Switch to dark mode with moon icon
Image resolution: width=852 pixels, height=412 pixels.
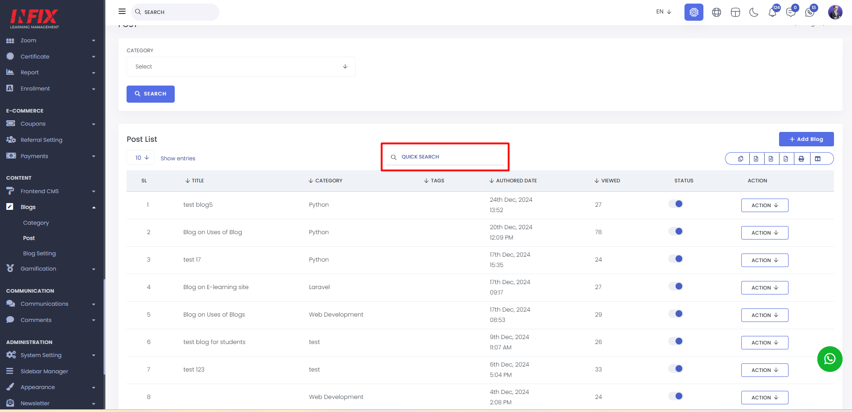click(x=754, y=12)
